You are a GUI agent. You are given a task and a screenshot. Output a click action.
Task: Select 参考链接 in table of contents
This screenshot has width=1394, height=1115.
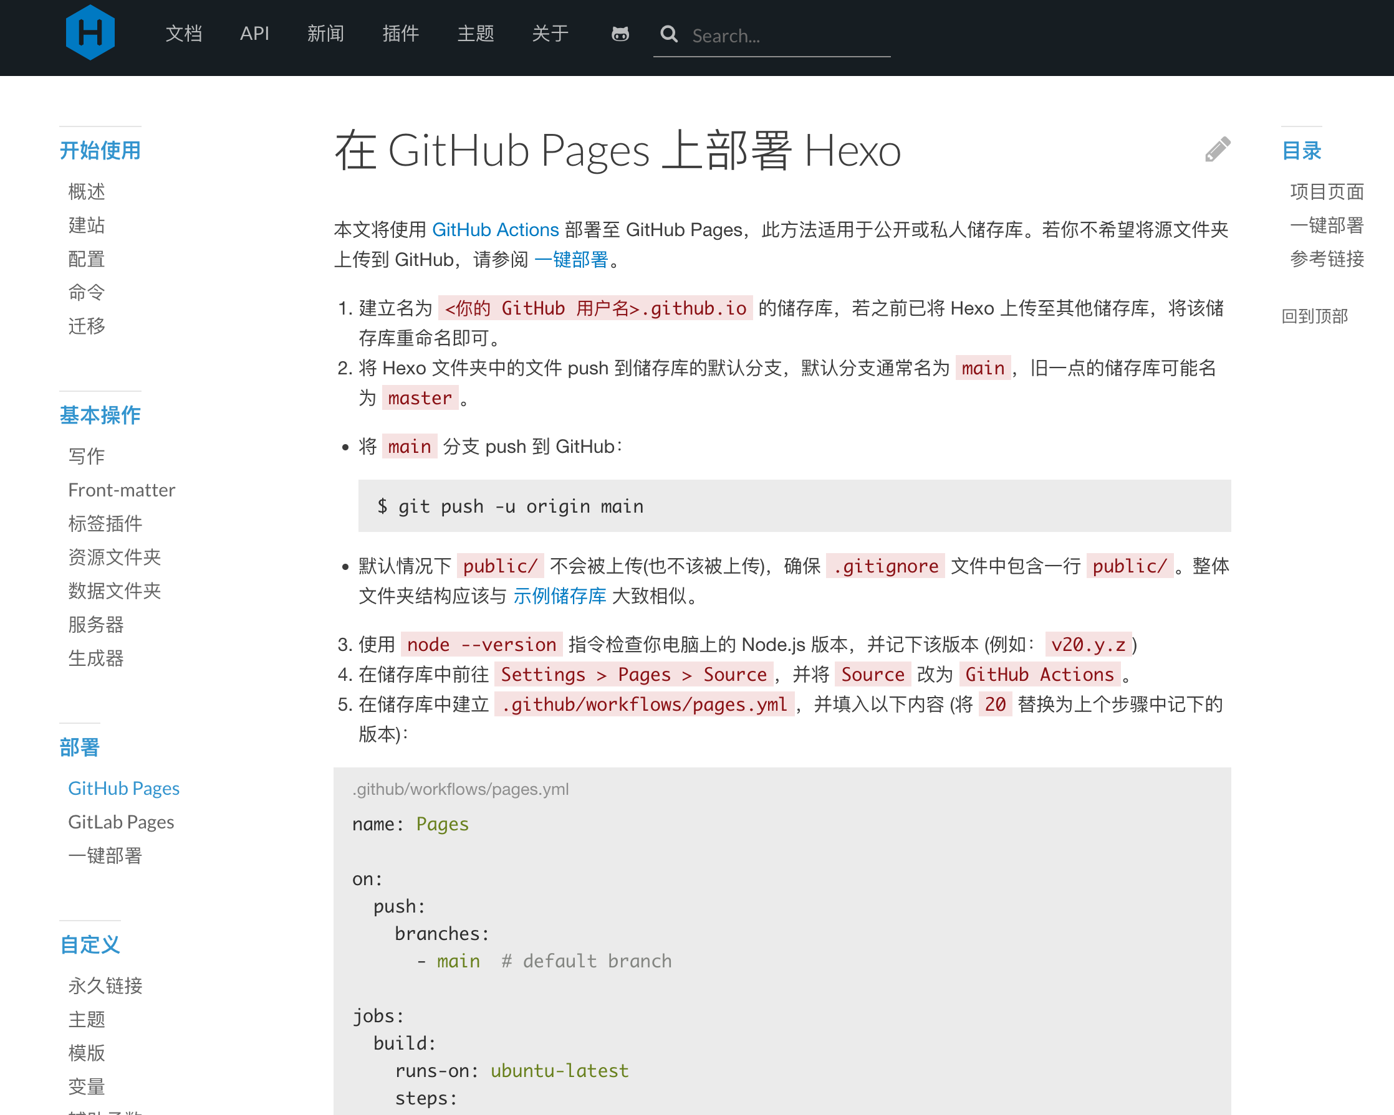click(1326, 259)
